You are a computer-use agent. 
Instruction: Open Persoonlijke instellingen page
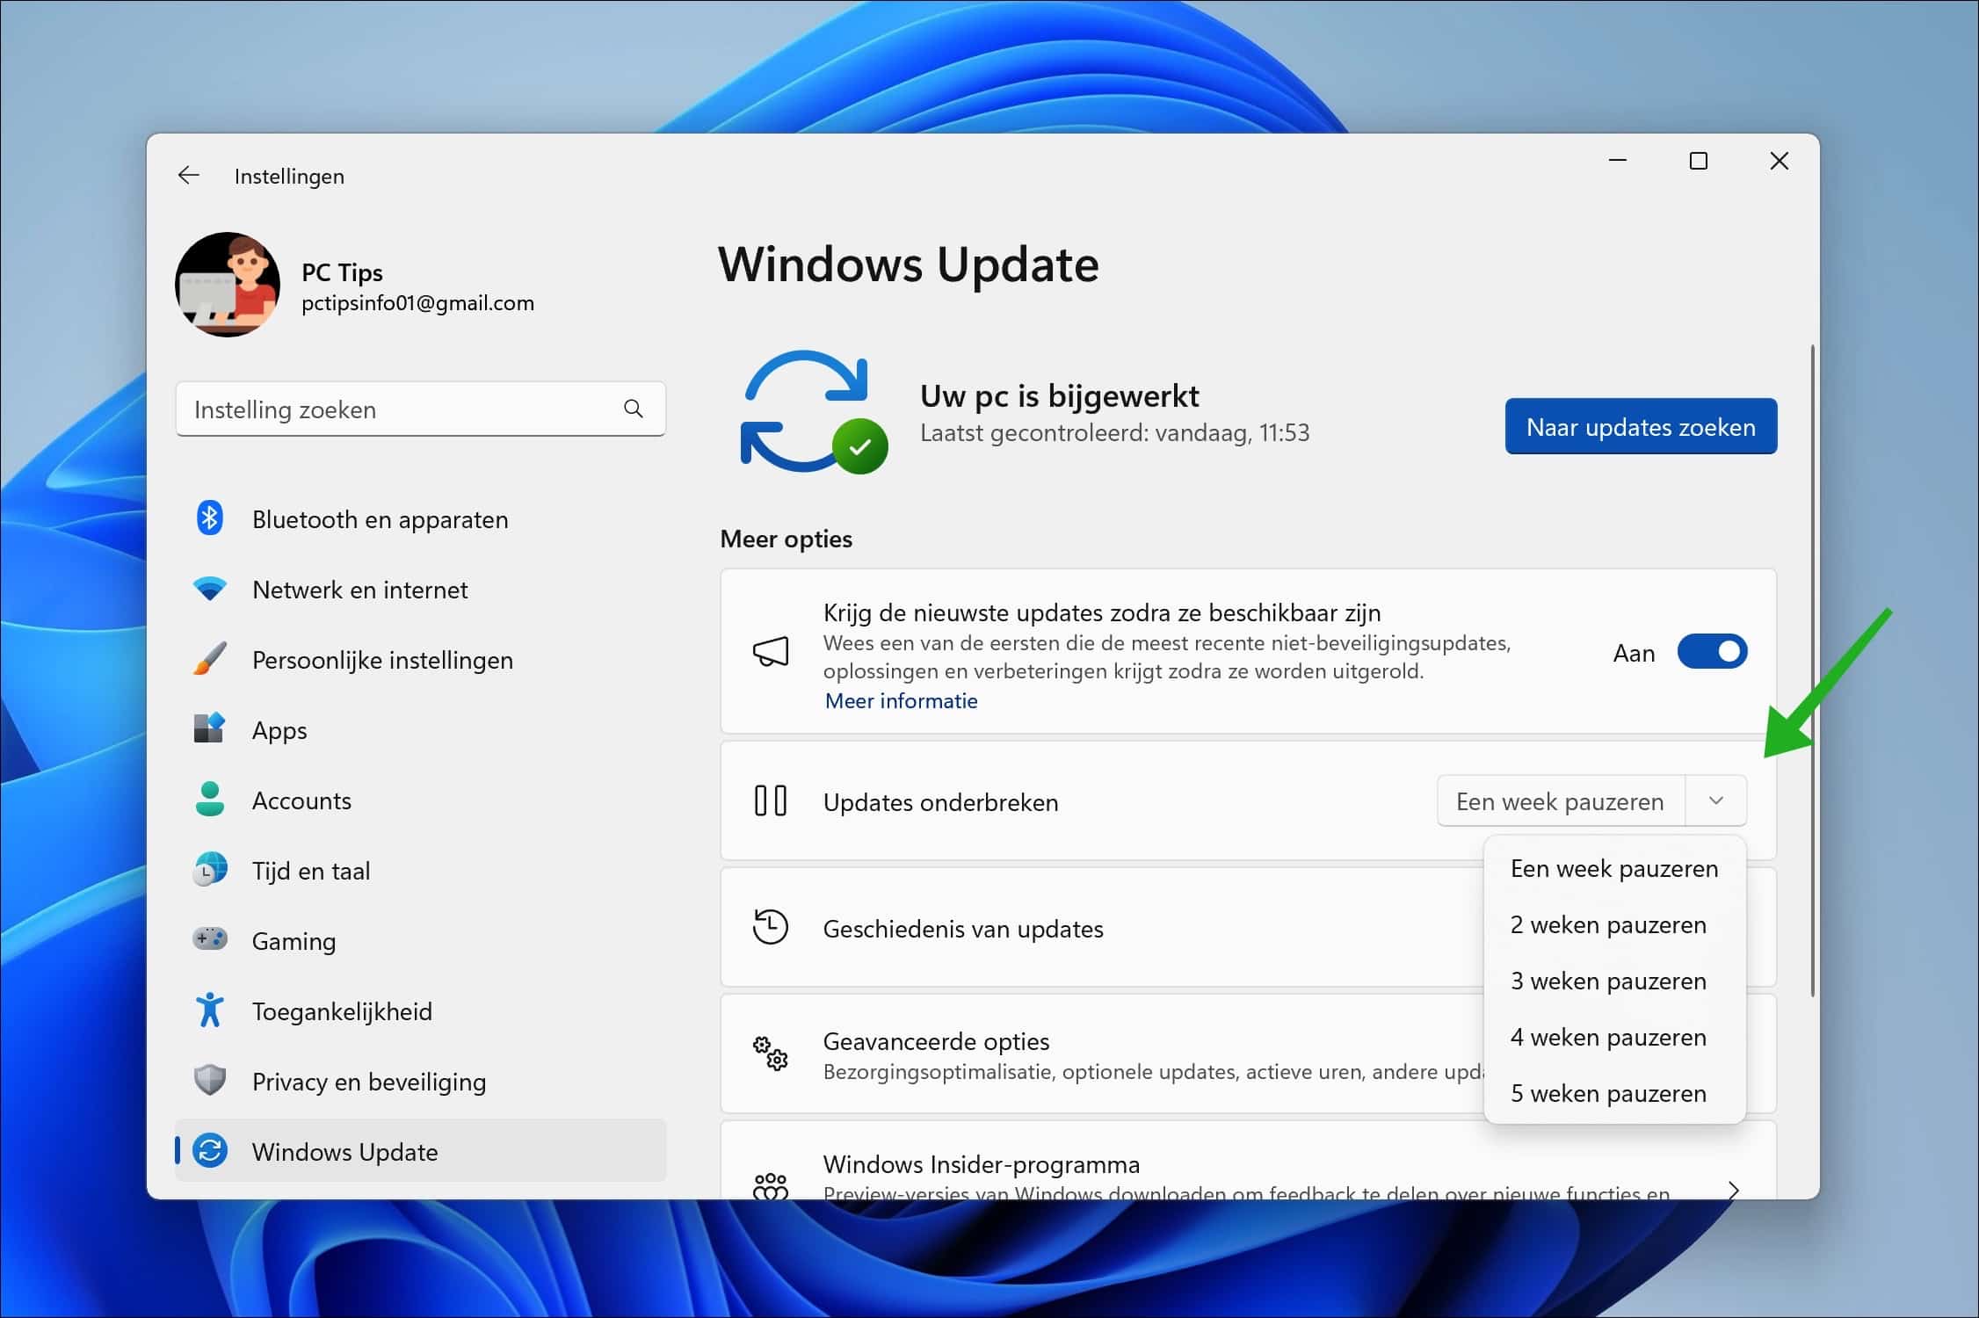coord(420,660)
